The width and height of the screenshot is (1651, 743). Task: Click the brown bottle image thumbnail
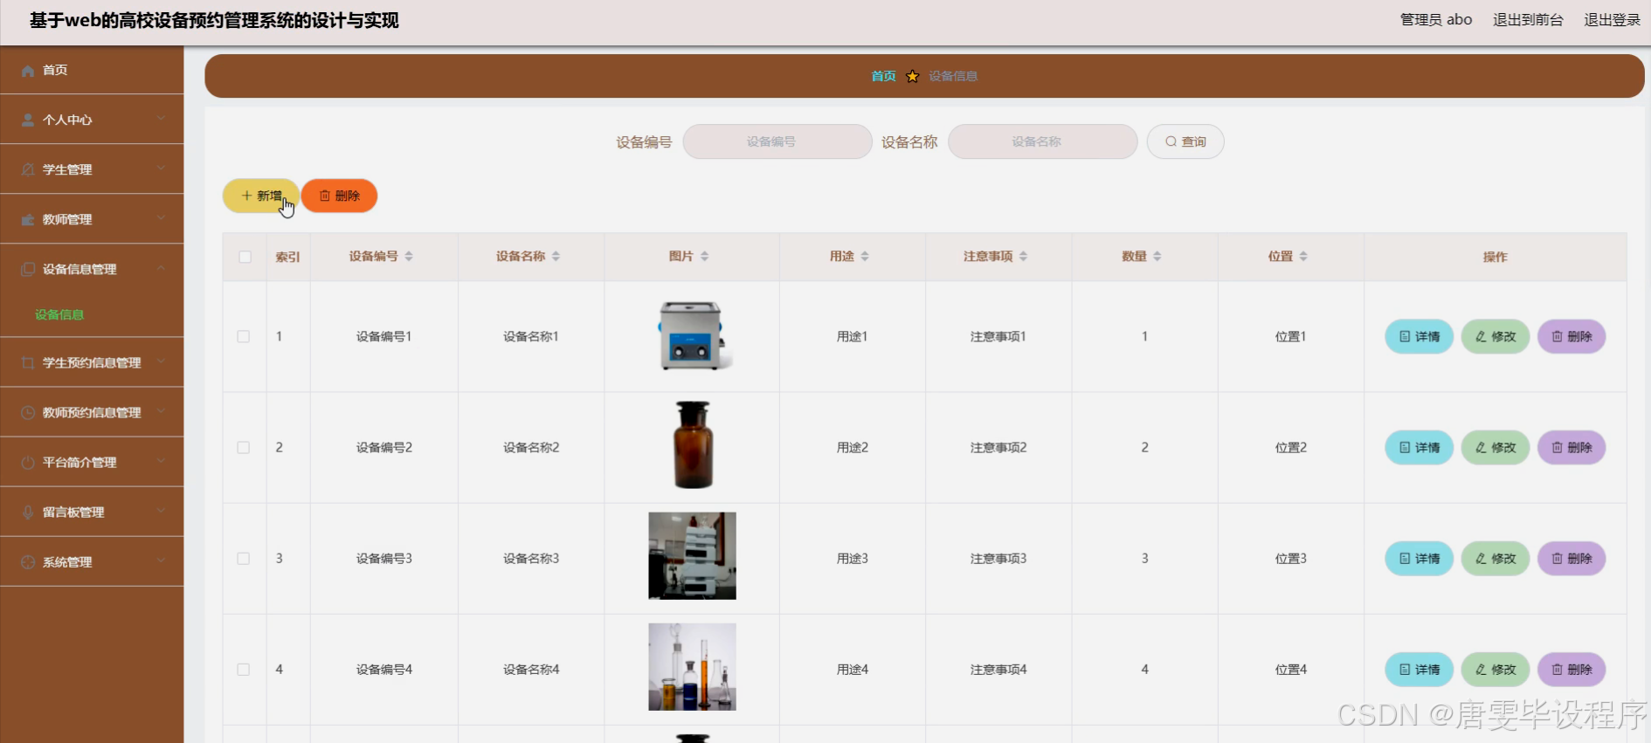(x=693, y=444)
